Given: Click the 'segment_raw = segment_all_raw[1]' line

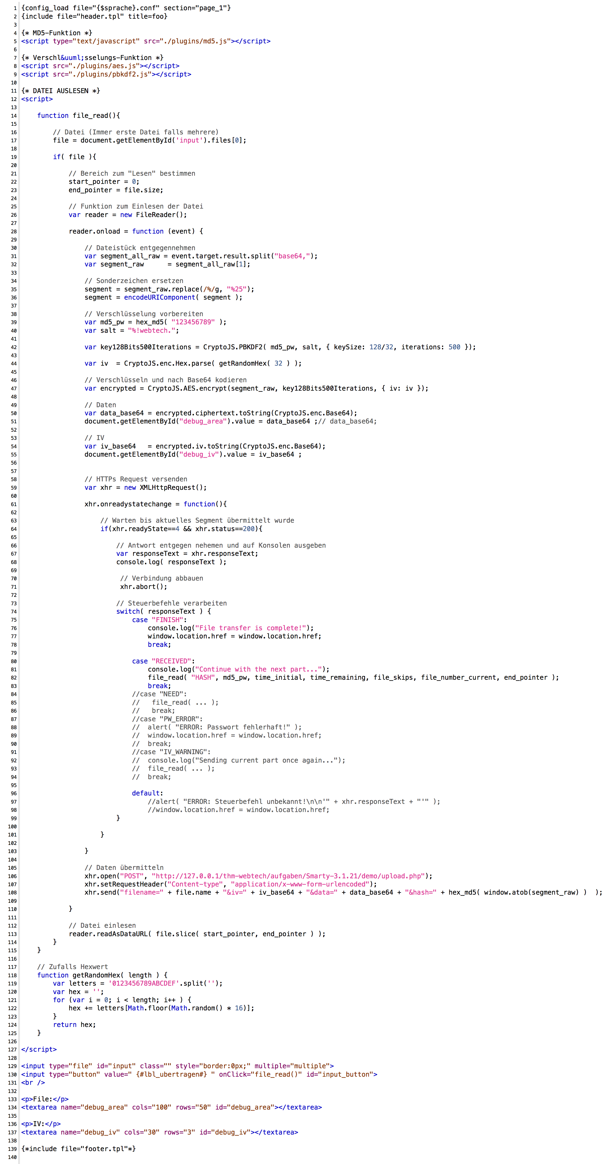Looking at the screenshot, I should tap(167, 264).
